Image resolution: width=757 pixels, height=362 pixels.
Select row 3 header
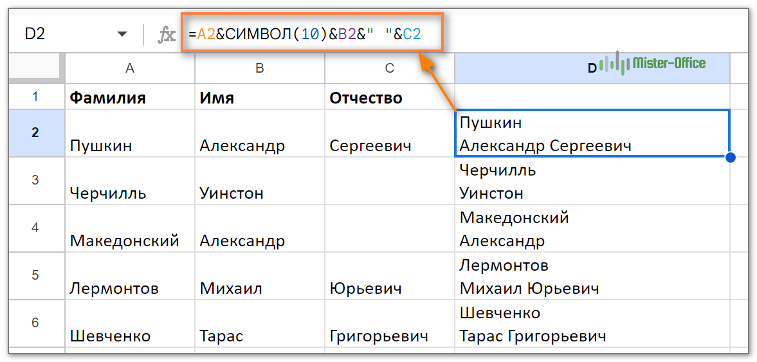(37, 181)
